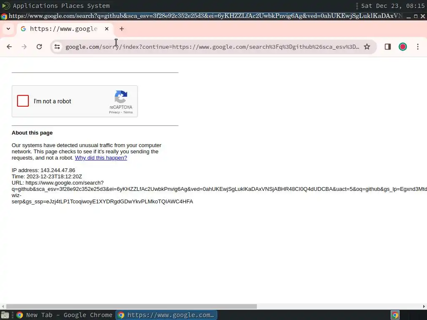Click the scrollbar left arrow
This screenshot has height=320, width=427.
click(x=3, y=306)
